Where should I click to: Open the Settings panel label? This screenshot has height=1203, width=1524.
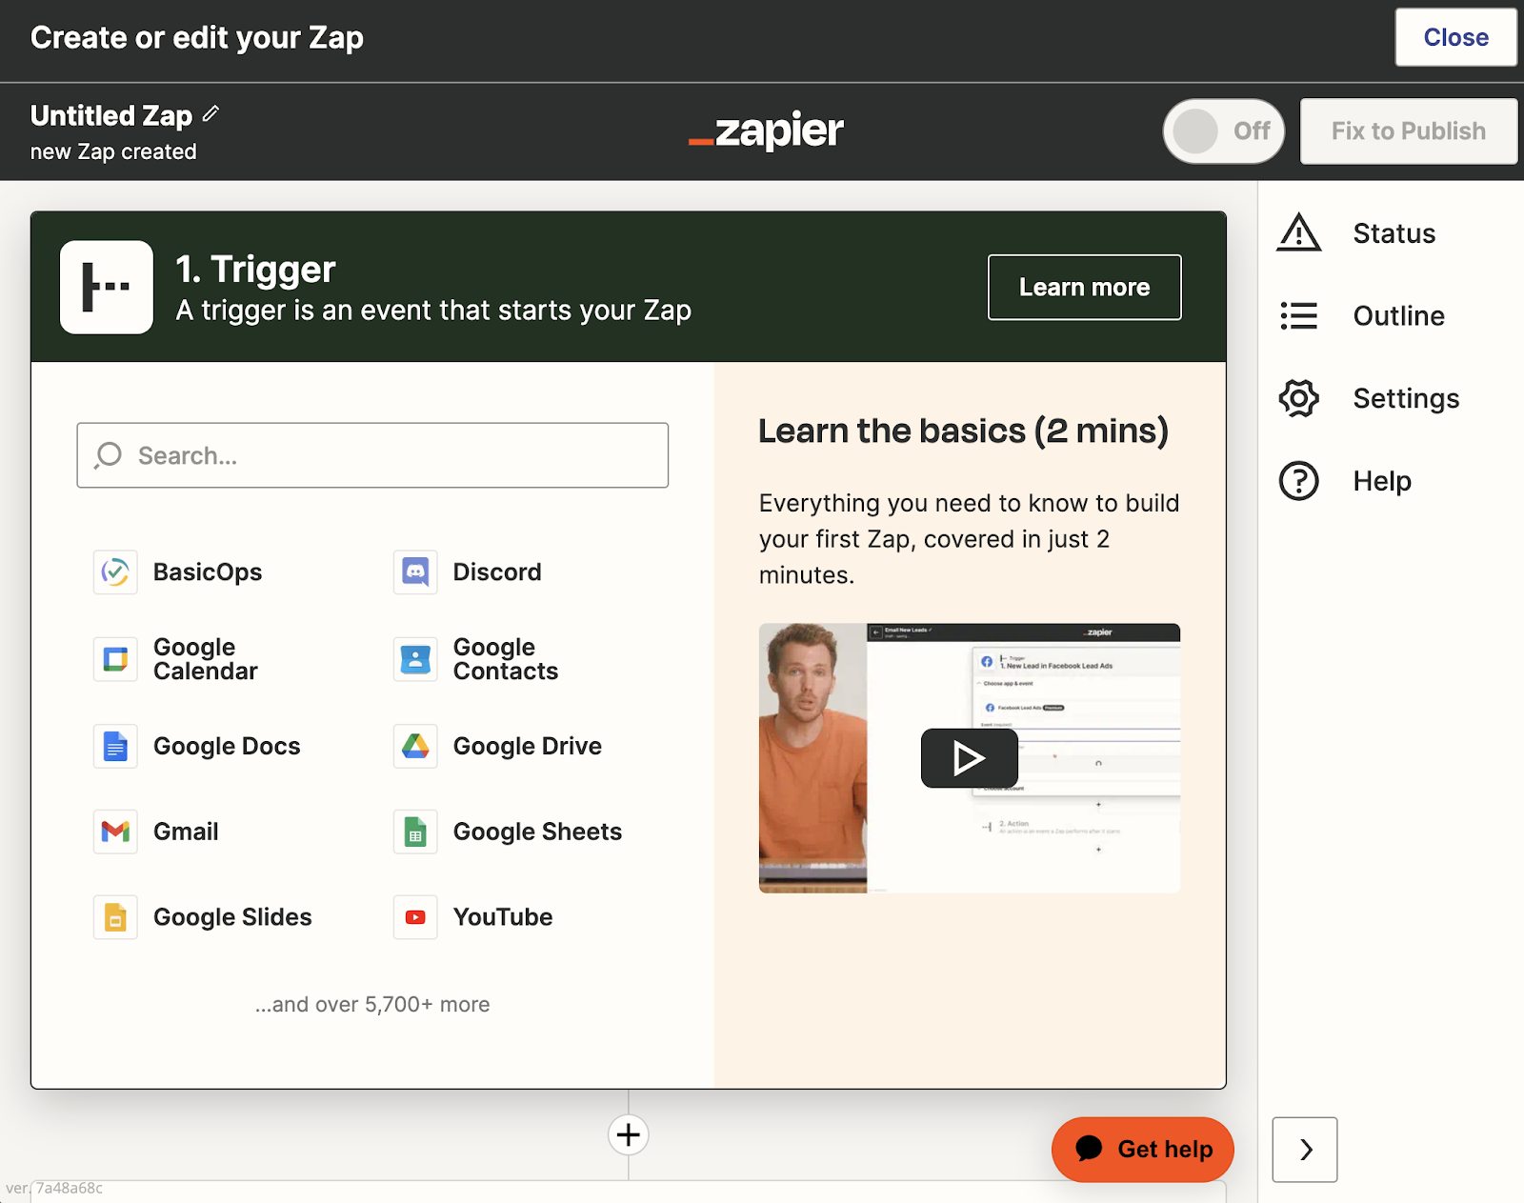[x=1406, y=398]
